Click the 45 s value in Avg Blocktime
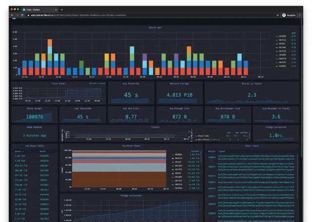 click(x=131, y=95)
